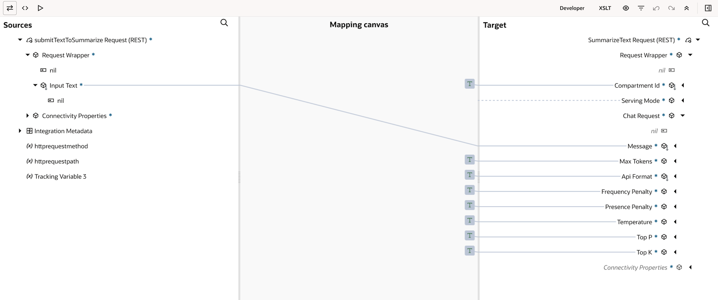Click the Filter icon in top toolbar
Viewport: 718px width, 300px height.
pos(641,8)
